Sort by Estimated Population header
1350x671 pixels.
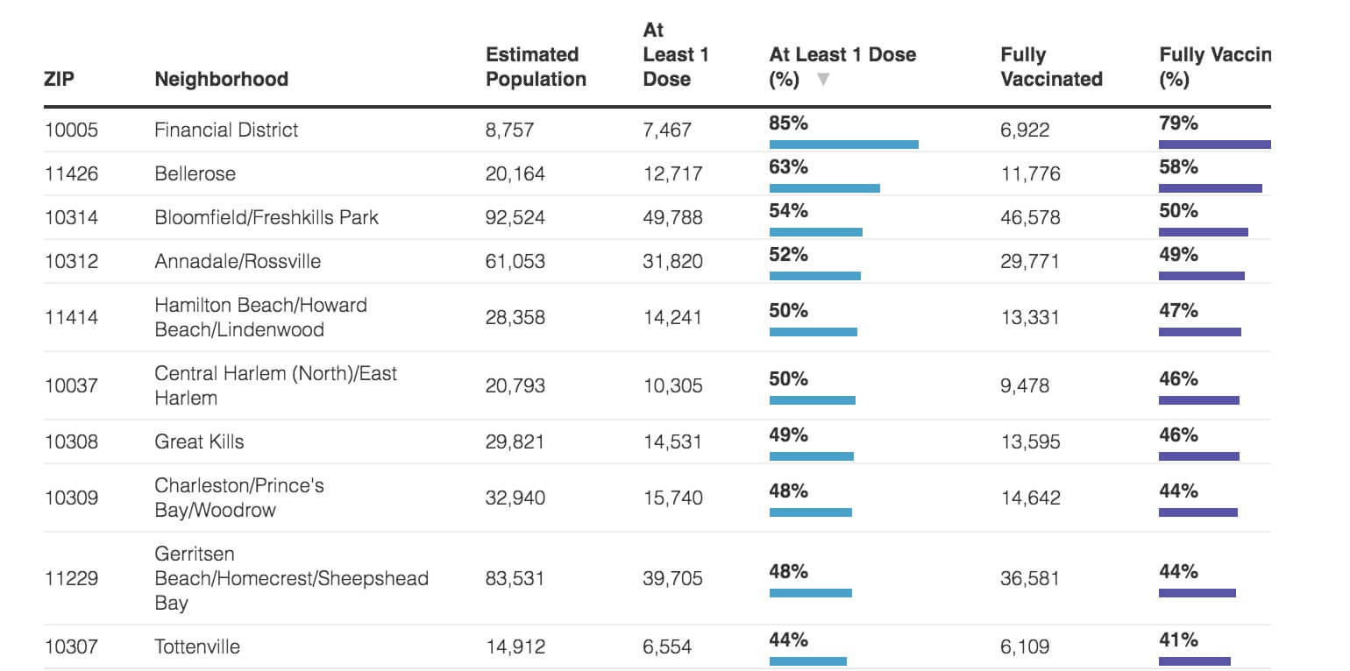click(536, 67)
